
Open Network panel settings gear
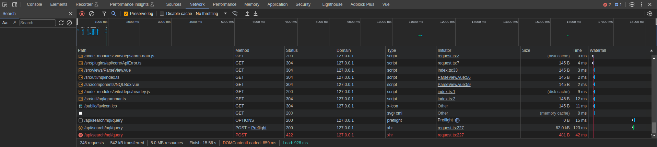(x=649, y=14)
